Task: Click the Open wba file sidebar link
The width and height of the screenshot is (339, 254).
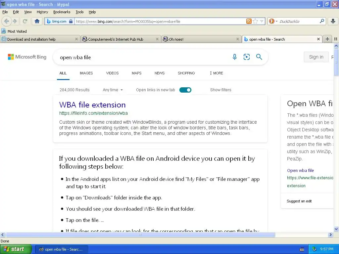Action: point(300,170)
